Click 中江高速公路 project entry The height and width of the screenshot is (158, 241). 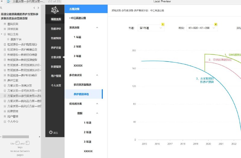[78, 18]
